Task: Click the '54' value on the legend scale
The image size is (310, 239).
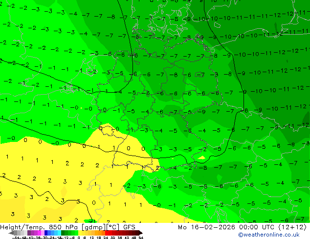Action: [x=141, y=238]
